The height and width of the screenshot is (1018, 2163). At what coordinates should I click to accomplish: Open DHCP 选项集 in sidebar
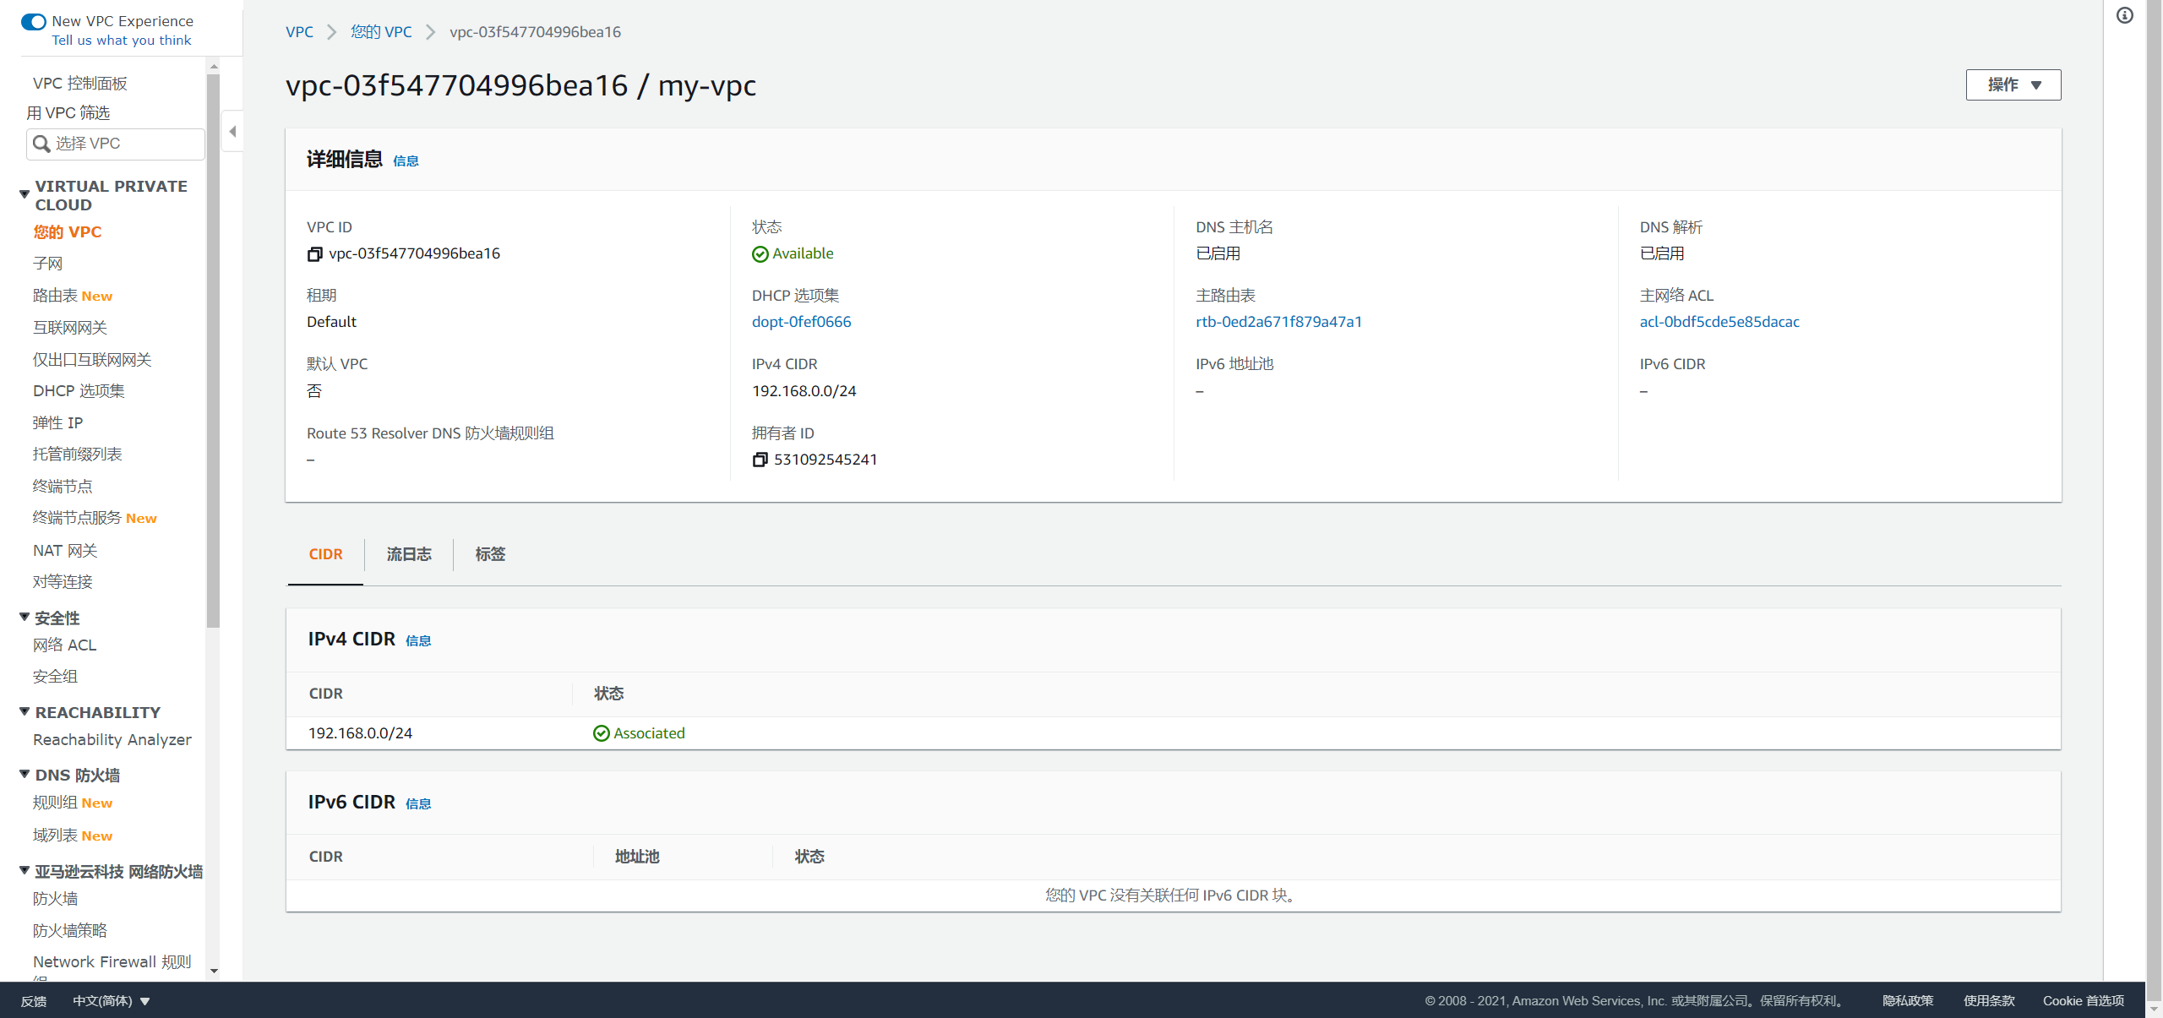79,391
